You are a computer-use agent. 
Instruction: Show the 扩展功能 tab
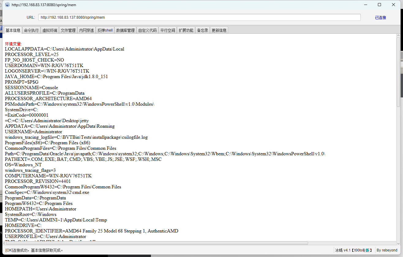[x=186, y=30]
